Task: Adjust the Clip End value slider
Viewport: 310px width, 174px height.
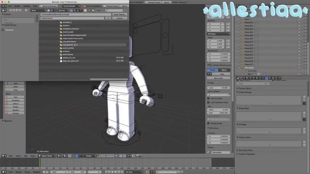Action: click(218, 113)
